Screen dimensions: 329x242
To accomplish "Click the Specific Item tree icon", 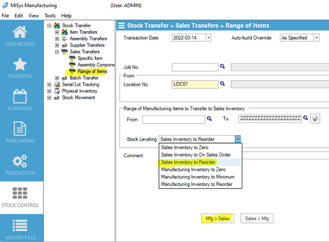I will (72, 58).
